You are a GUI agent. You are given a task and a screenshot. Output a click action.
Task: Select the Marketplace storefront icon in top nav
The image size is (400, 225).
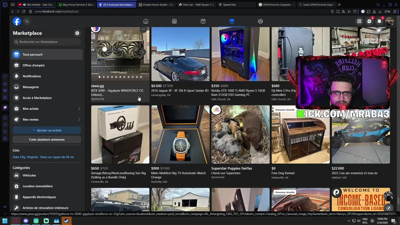pos(232,21)
